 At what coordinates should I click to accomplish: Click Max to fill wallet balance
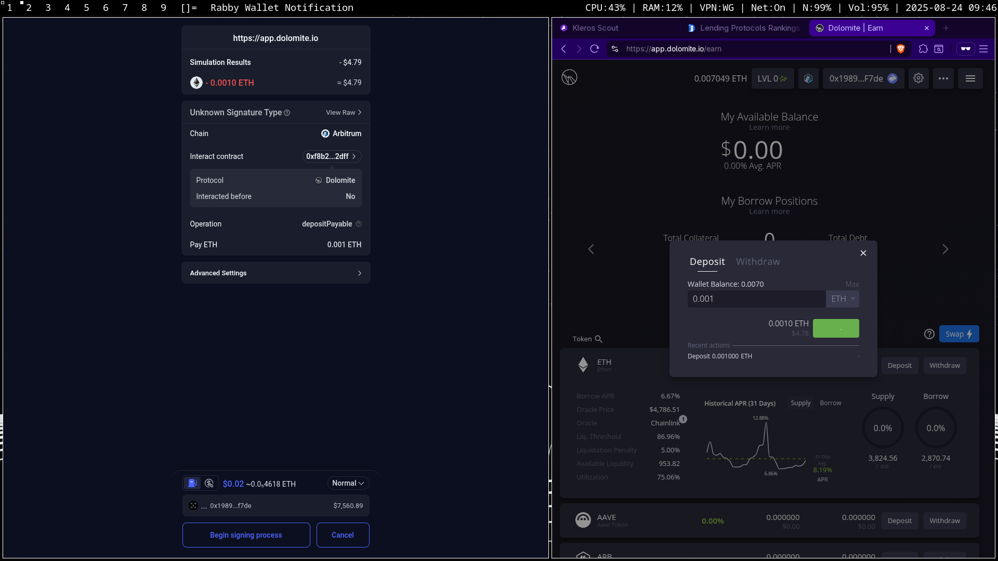(852, 284)
